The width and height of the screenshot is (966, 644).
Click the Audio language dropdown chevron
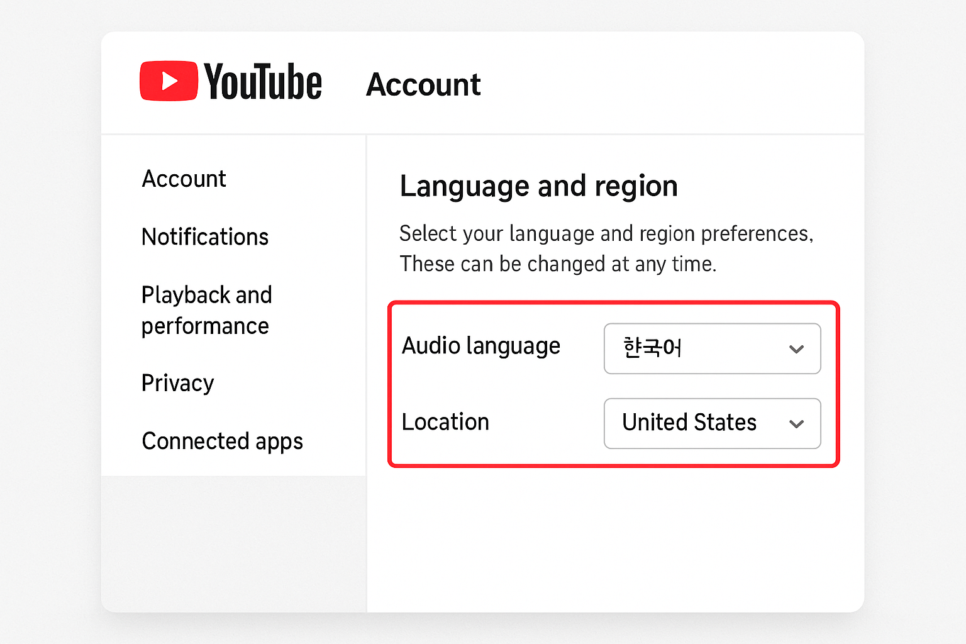(x=796, y=349)
